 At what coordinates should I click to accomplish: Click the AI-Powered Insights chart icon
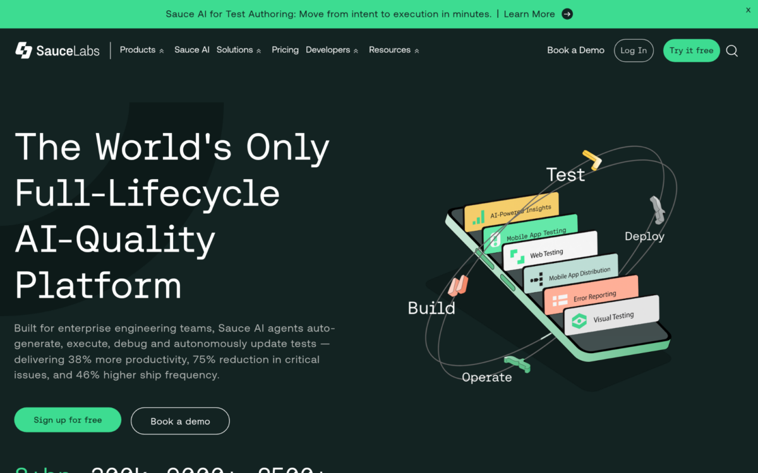pyautogui.click(x=479, y=218)
